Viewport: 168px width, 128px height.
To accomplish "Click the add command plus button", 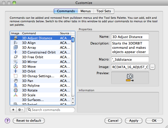I will coord(13,110).
